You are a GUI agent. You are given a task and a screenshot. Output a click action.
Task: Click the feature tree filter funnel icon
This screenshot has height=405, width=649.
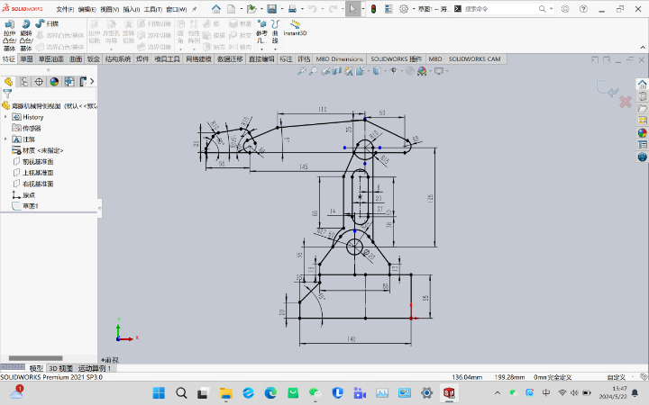[7, 94]
